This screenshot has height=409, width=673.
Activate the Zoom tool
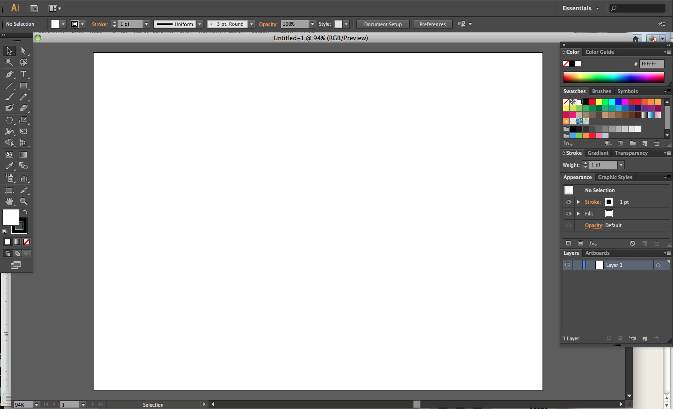[23, 201]
